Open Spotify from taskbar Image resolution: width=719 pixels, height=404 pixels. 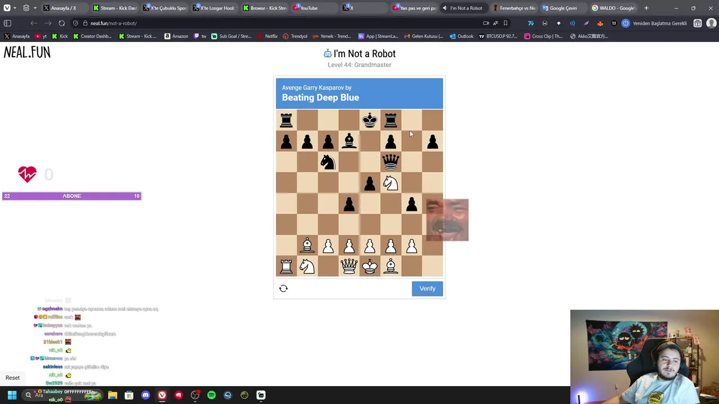click(211, 395)
